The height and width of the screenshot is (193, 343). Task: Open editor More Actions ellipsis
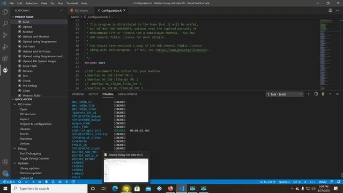[337, 10]
